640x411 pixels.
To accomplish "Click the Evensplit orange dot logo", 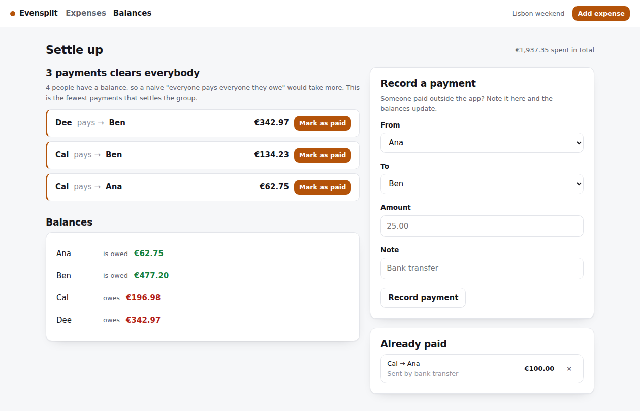I will pos(13,14).
